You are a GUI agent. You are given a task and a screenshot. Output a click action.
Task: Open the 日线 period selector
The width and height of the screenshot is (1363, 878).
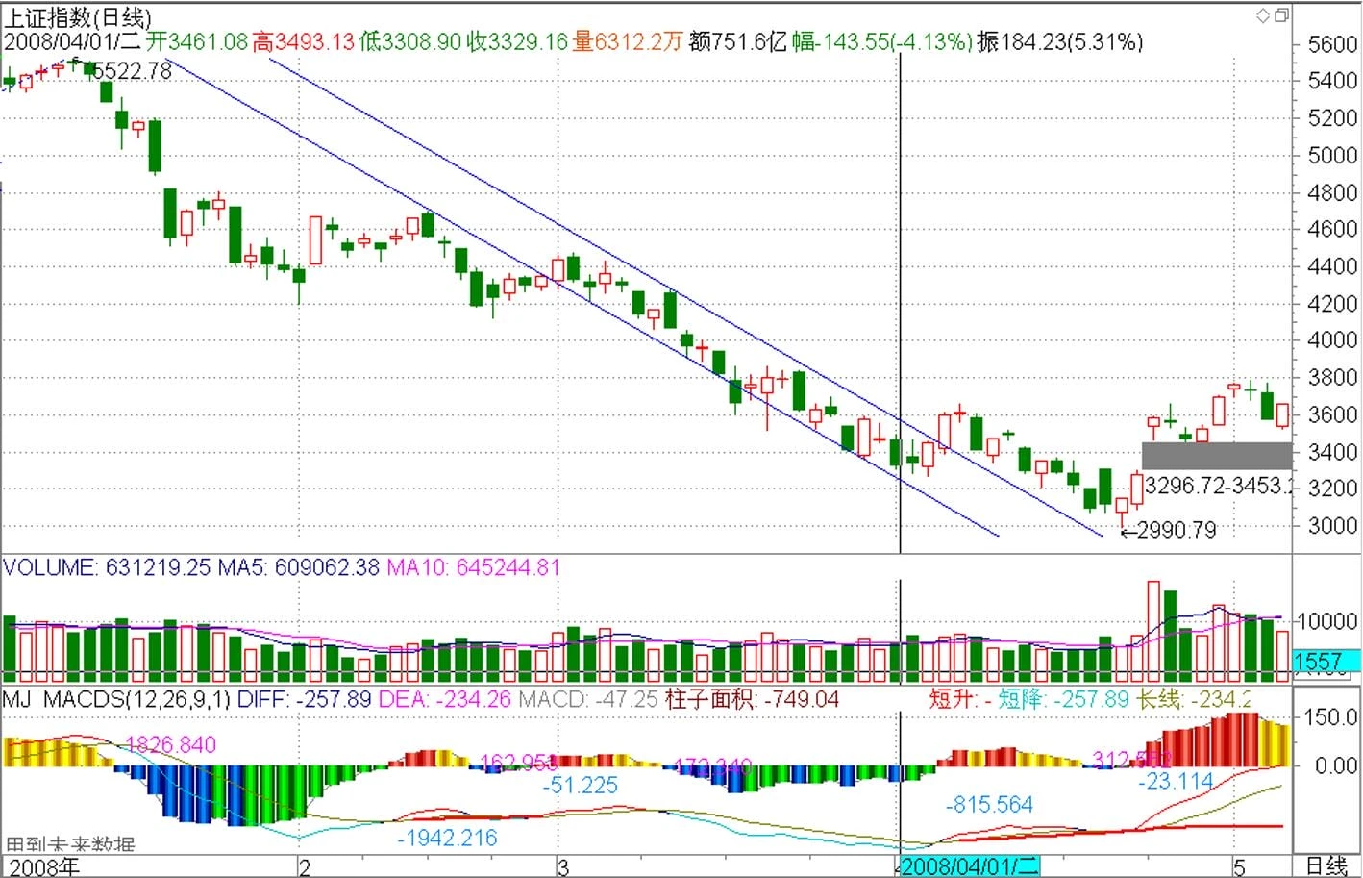1326,865
